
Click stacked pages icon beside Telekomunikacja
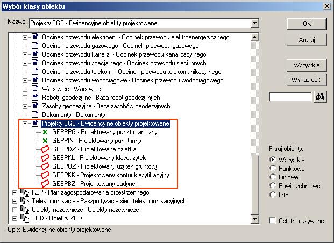(25, 201)
